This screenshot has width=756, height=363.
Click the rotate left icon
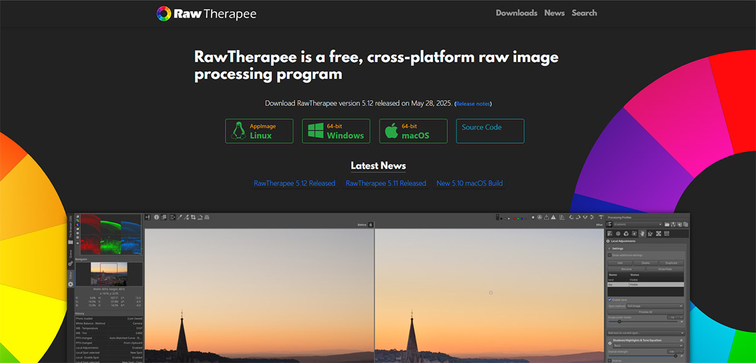point(571,217)
